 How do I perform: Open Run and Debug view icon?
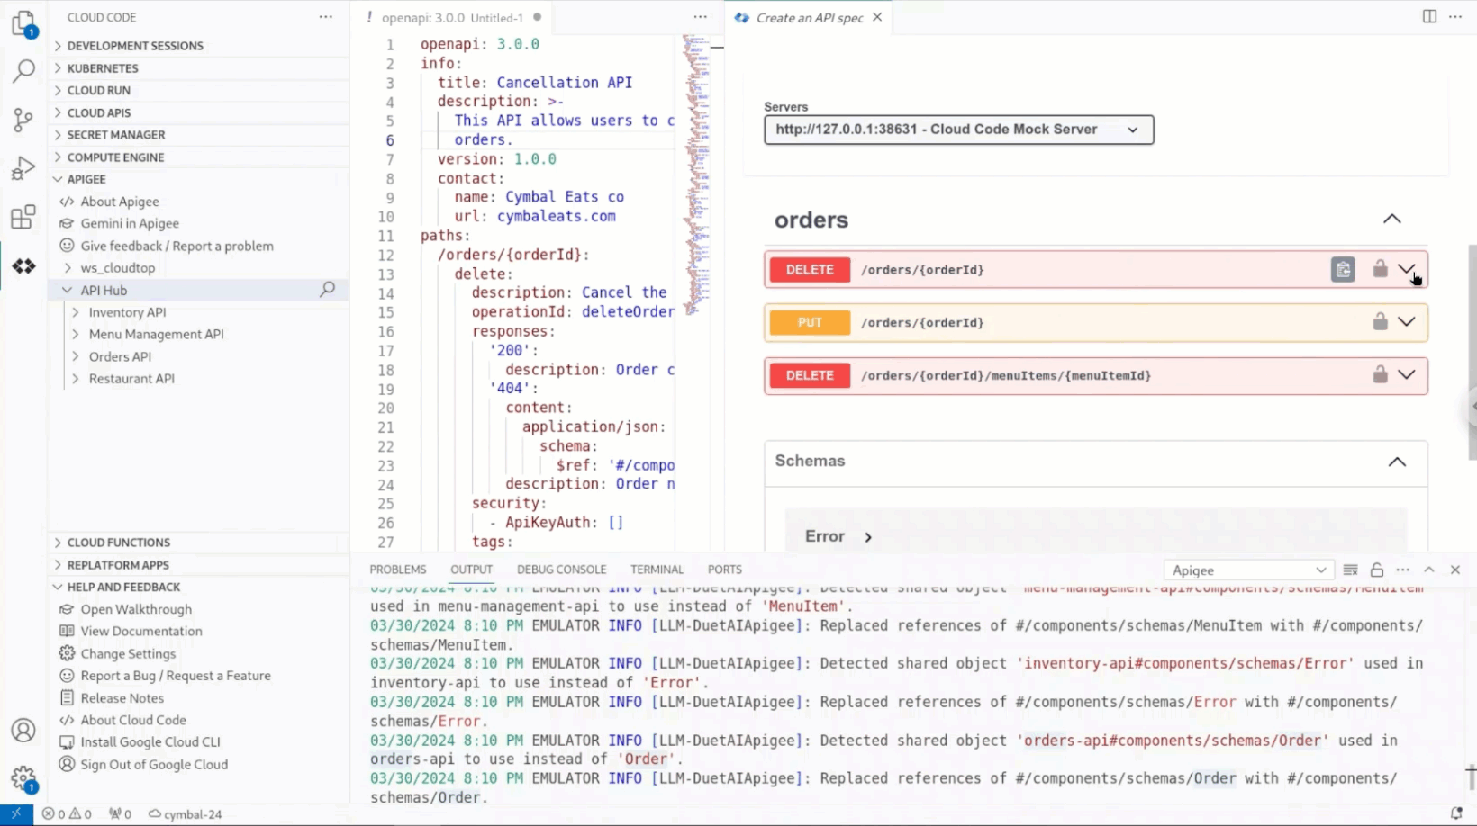23,168
